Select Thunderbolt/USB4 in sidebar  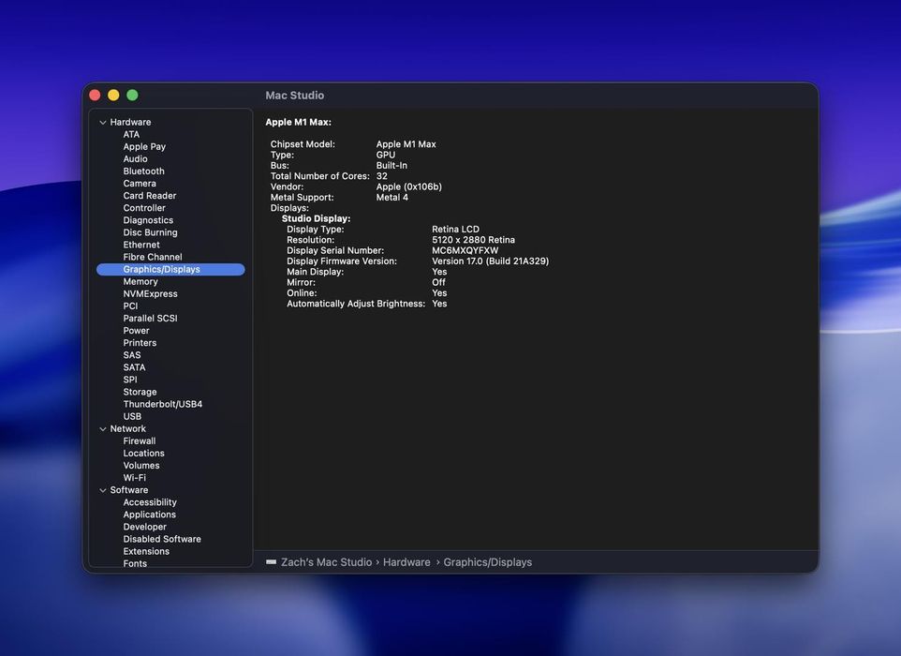(162, 404)
